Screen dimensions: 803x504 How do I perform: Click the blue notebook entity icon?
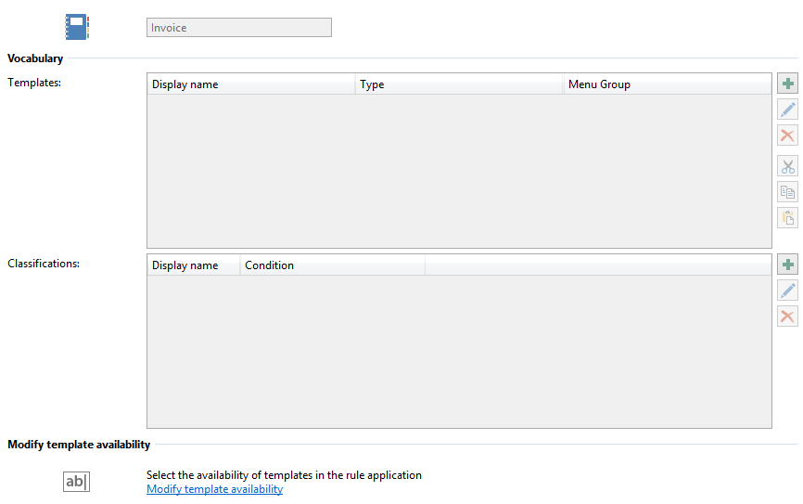[76, 27]
